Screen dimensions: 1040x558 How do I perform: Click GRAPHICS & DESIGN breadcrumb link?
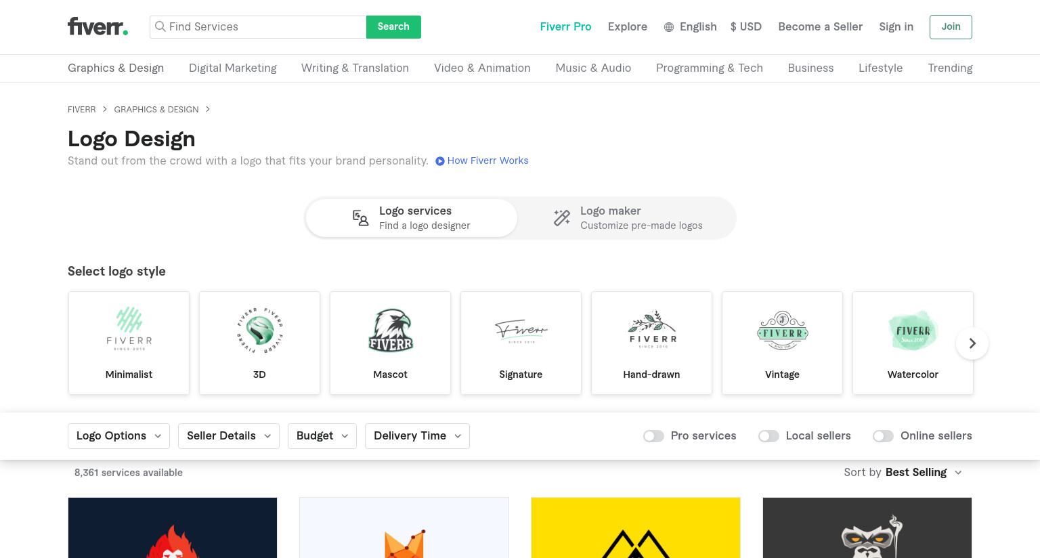[x=156, y=109]
